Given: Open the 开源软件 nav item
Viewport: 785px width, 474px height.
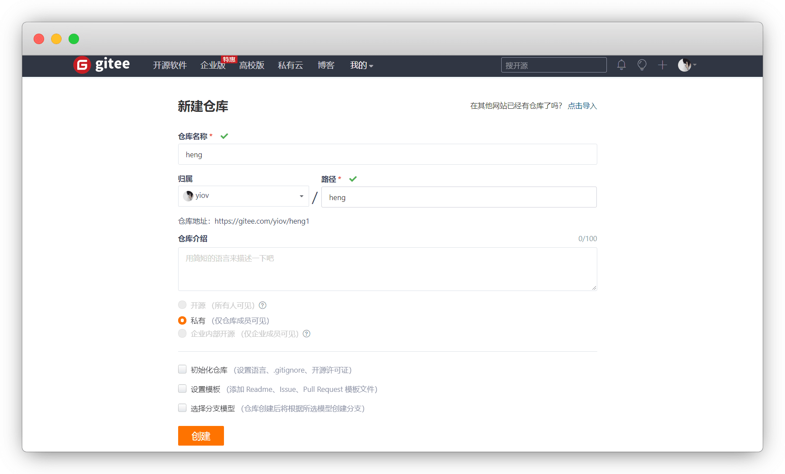Looking at the screenshot, I should click(x=170, y=66).
